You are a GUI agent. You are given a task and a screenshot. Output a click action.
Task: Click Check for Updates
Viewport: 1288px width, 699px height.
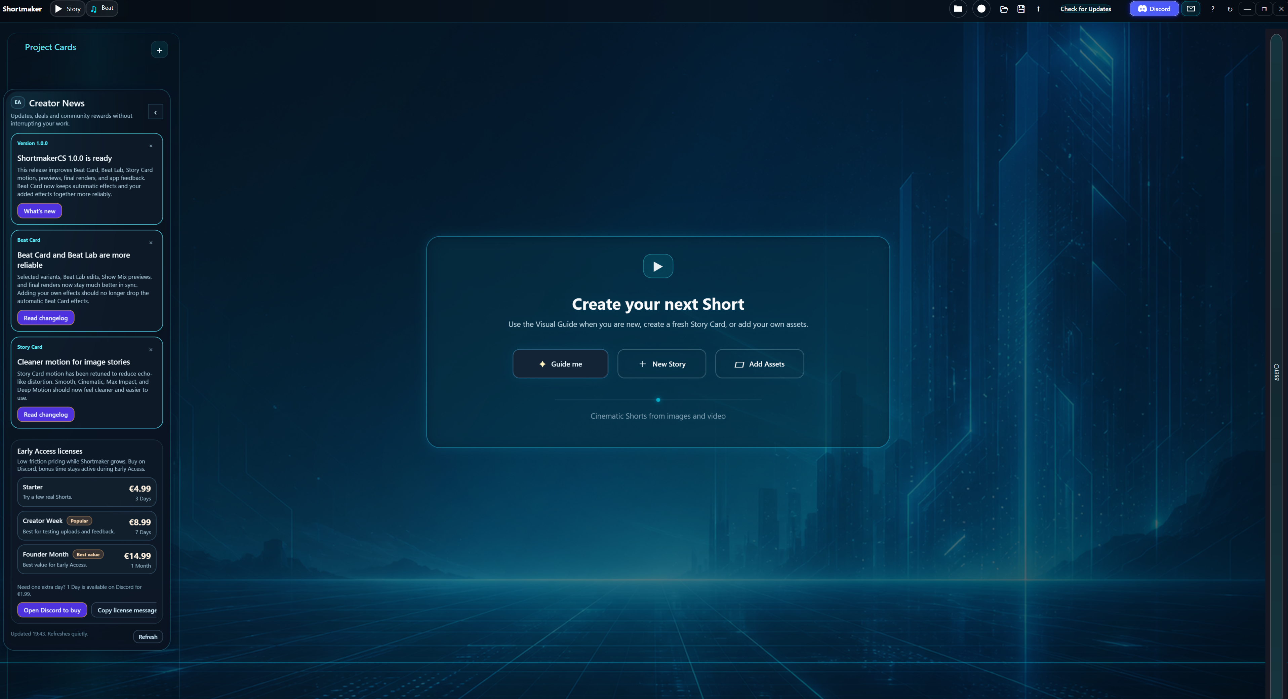tap(1086, 9)
